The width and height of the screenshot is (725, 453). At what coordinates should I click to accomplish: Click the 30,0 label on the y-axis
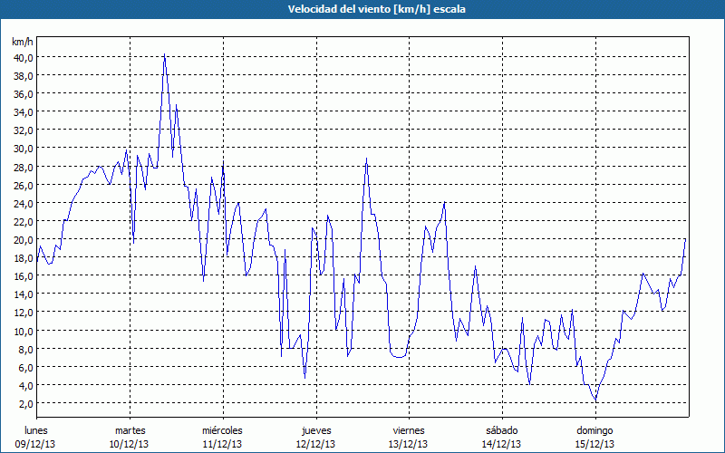coord(23,149)
